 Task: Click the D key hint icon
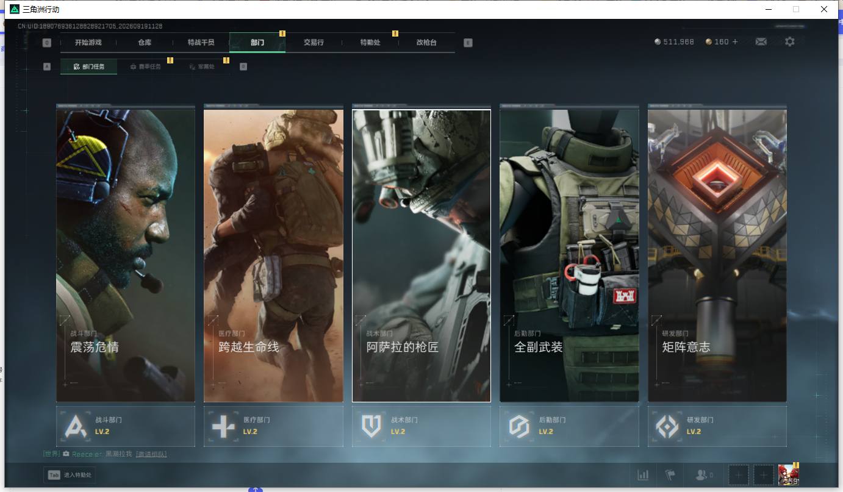point(243,66)
